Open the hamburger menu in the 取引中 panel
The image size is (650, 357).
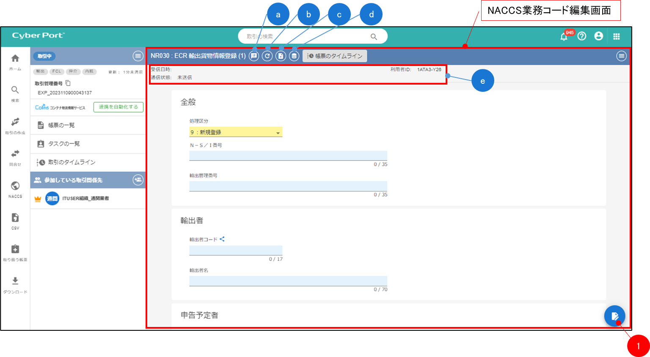click(x=138, y=56)
